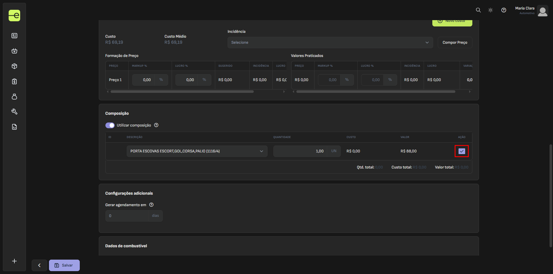Image resolution: width=553 pixels, height=274 pixels.
Task: Expand the Incidência Selecione dropdown
Action: tap(330, 43)
